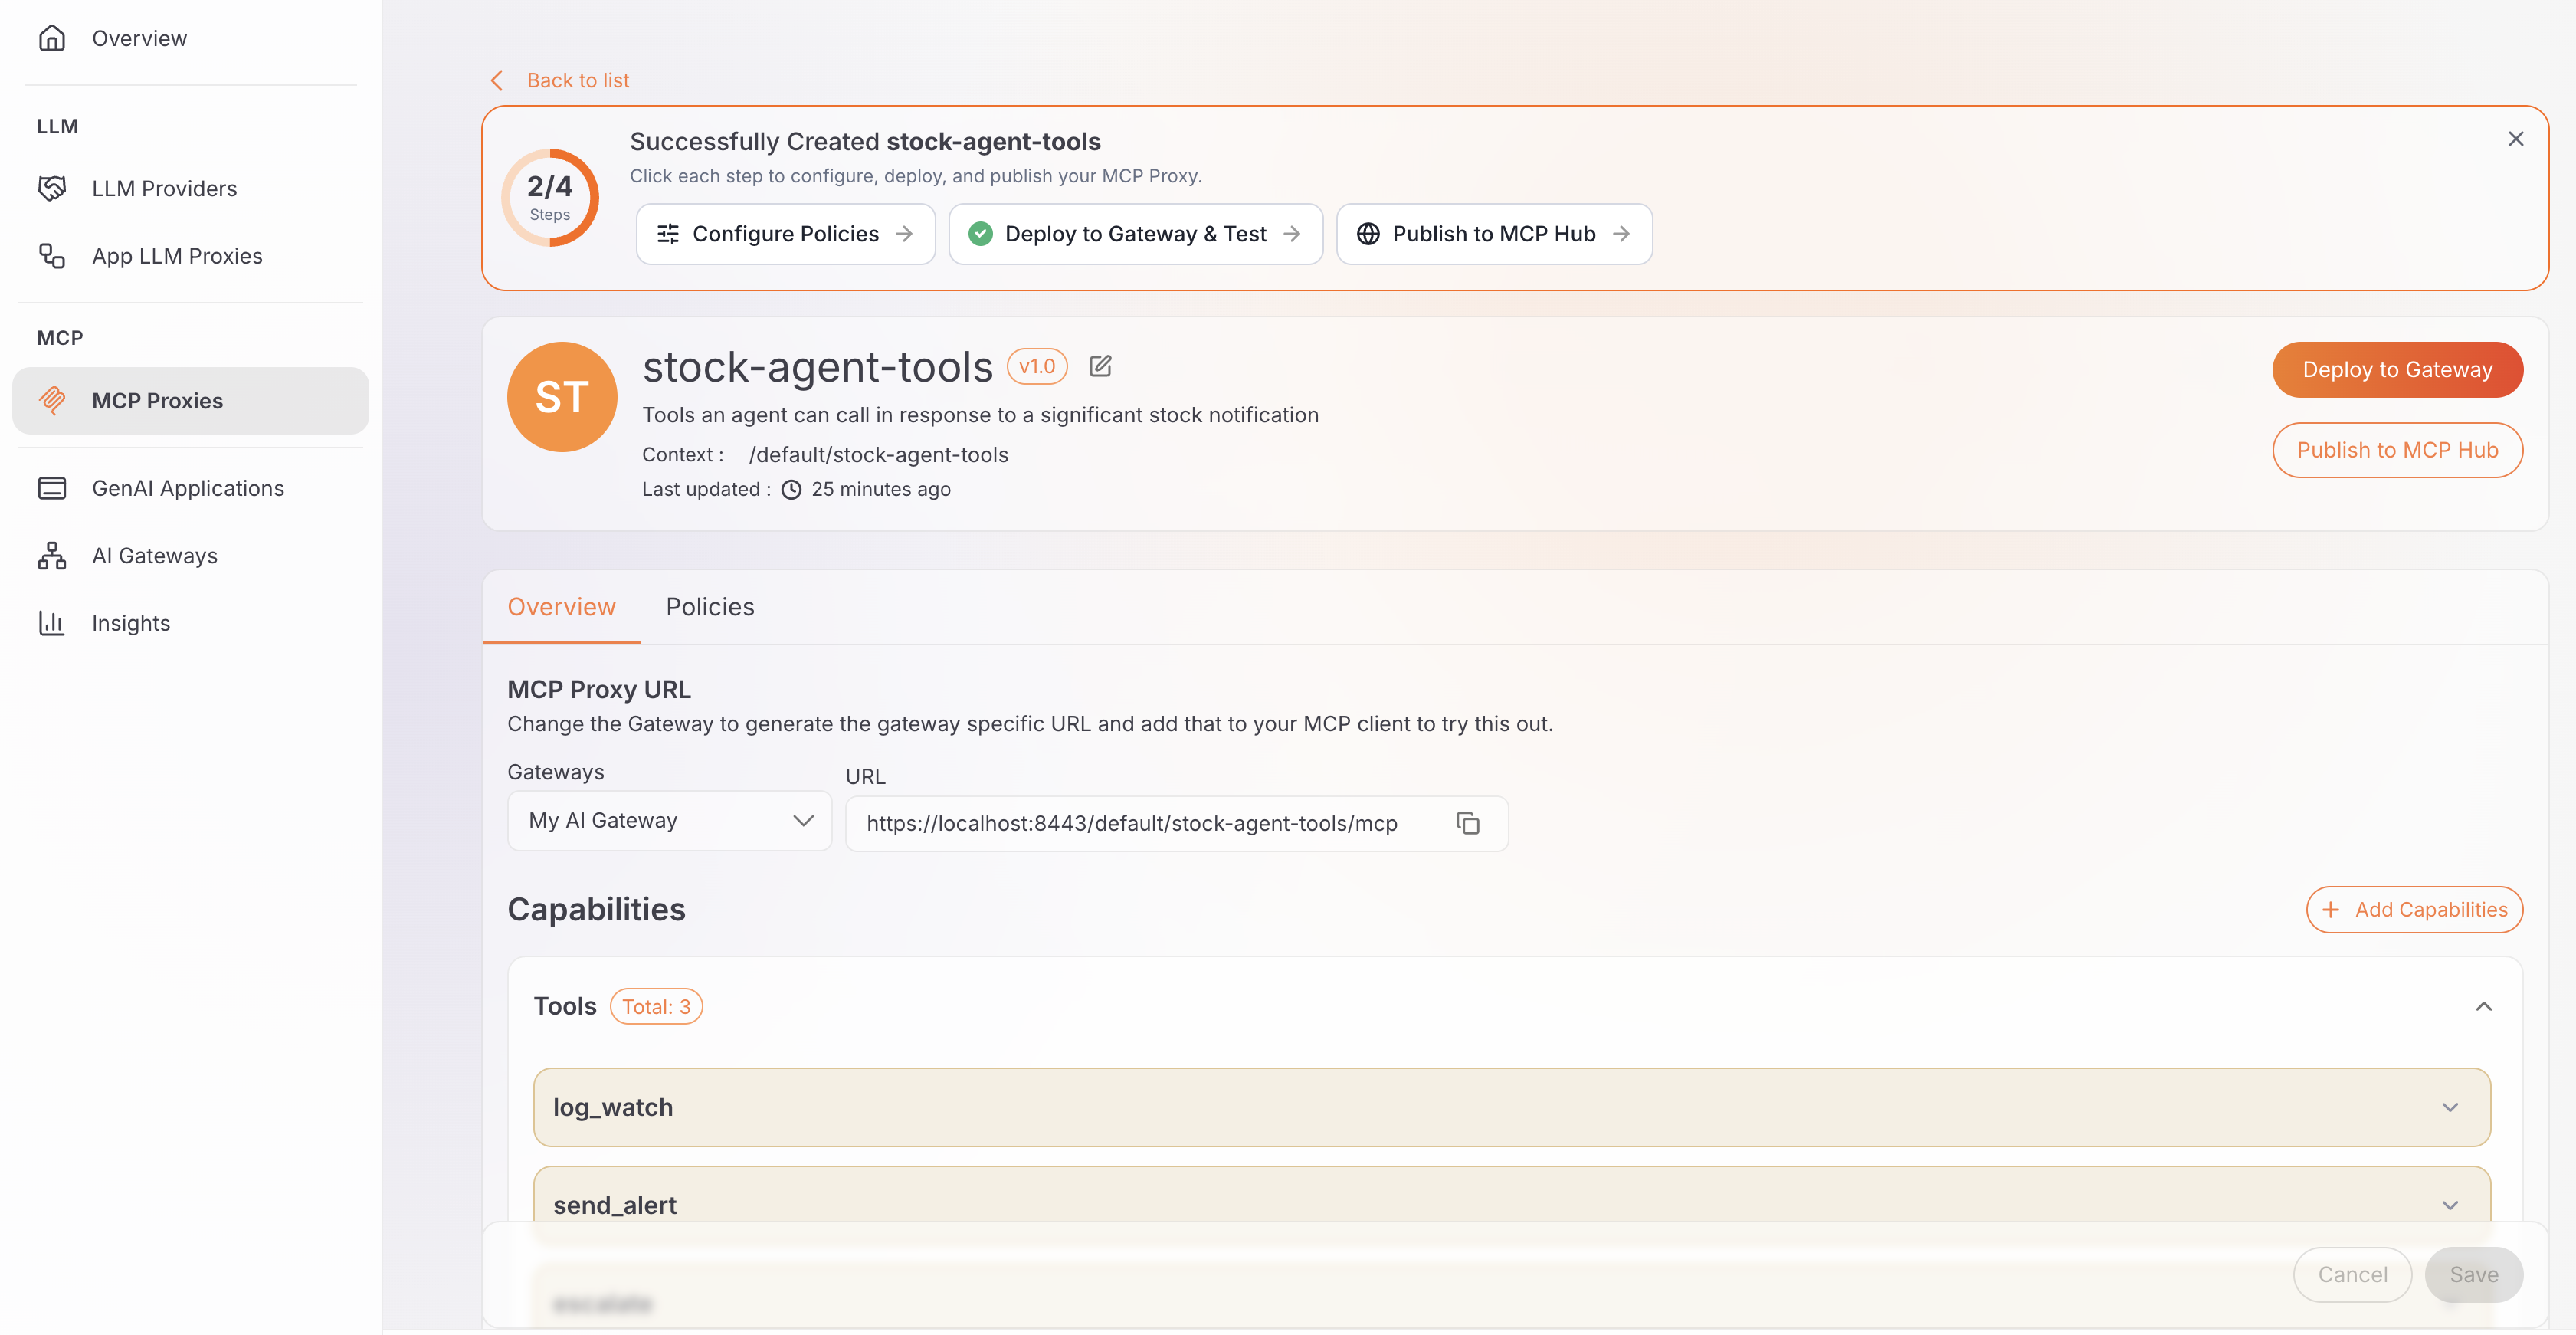This screenshot has width=2576, height=1335.
Task: Click the Overview home icon in sidebar
Action: 52,38
